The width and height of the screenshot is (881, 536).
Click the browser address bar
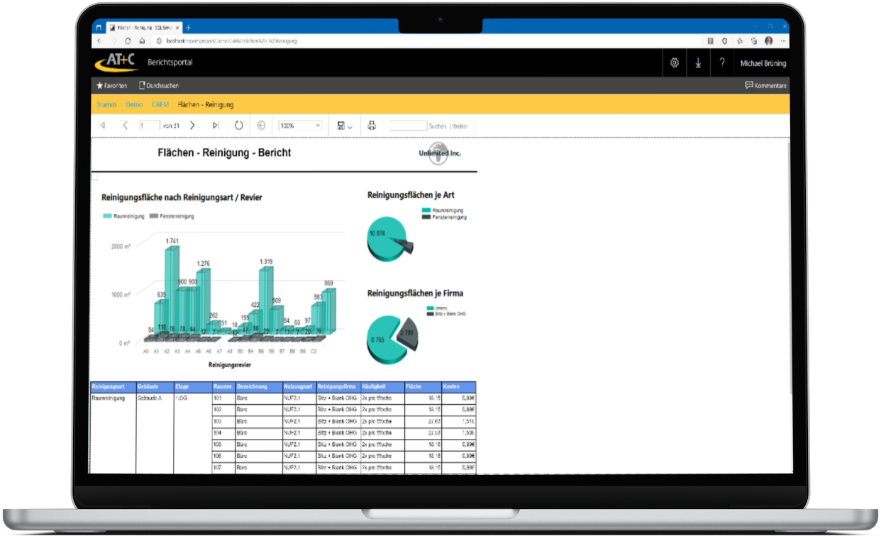pos(426,41)
